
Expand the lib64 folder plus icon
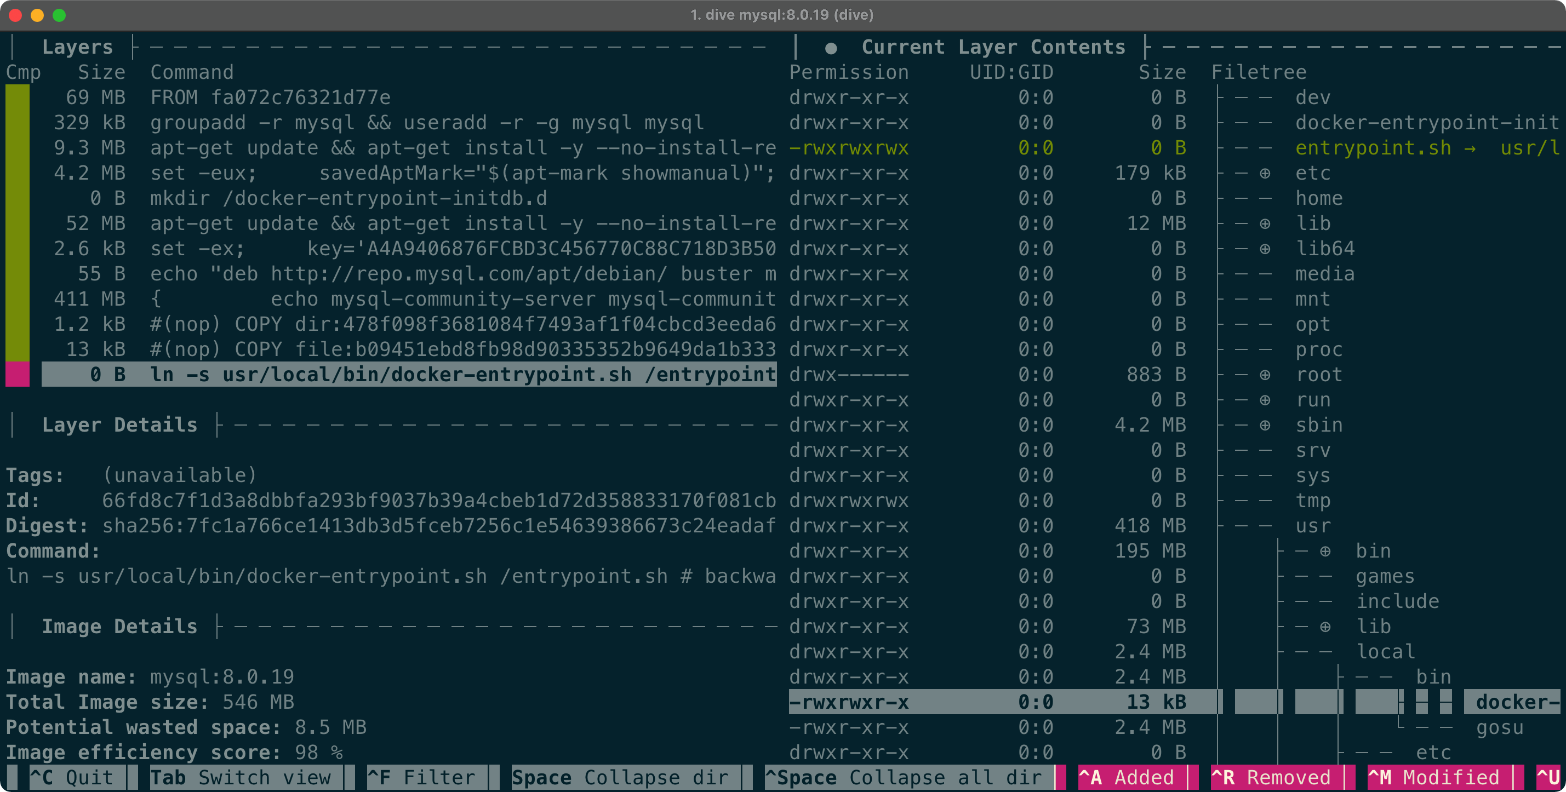click(x=1265, y=249)
